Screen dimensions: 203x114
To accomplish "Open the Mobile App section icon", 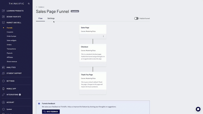I will point(3,89).
